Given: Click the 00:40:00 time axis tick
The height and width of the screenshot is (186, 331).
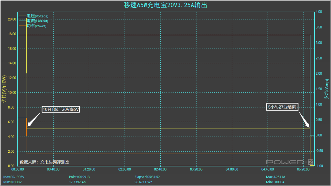Looking at the screenshot, I should 53,169.
